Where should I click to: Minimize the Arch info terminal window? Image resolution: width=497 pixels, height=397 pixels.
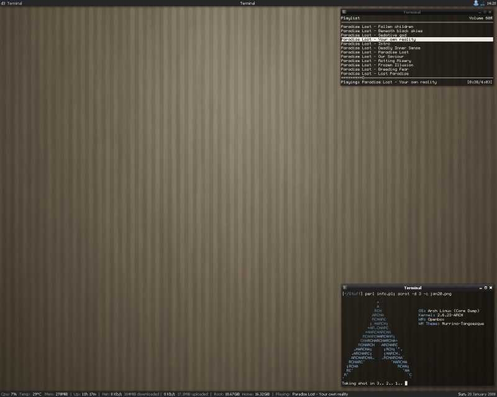tap(480, 288)
